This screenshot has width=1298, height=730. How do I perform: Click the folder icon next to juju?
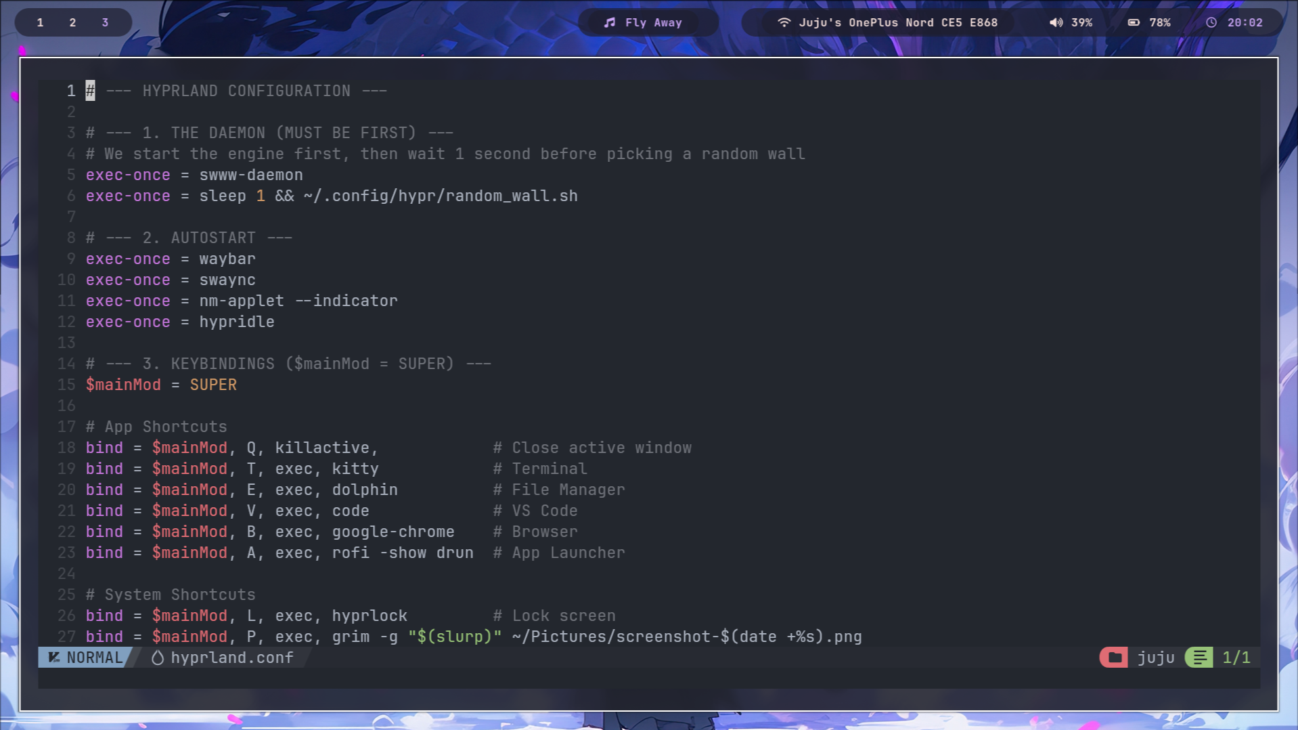tap(1113, 658)
